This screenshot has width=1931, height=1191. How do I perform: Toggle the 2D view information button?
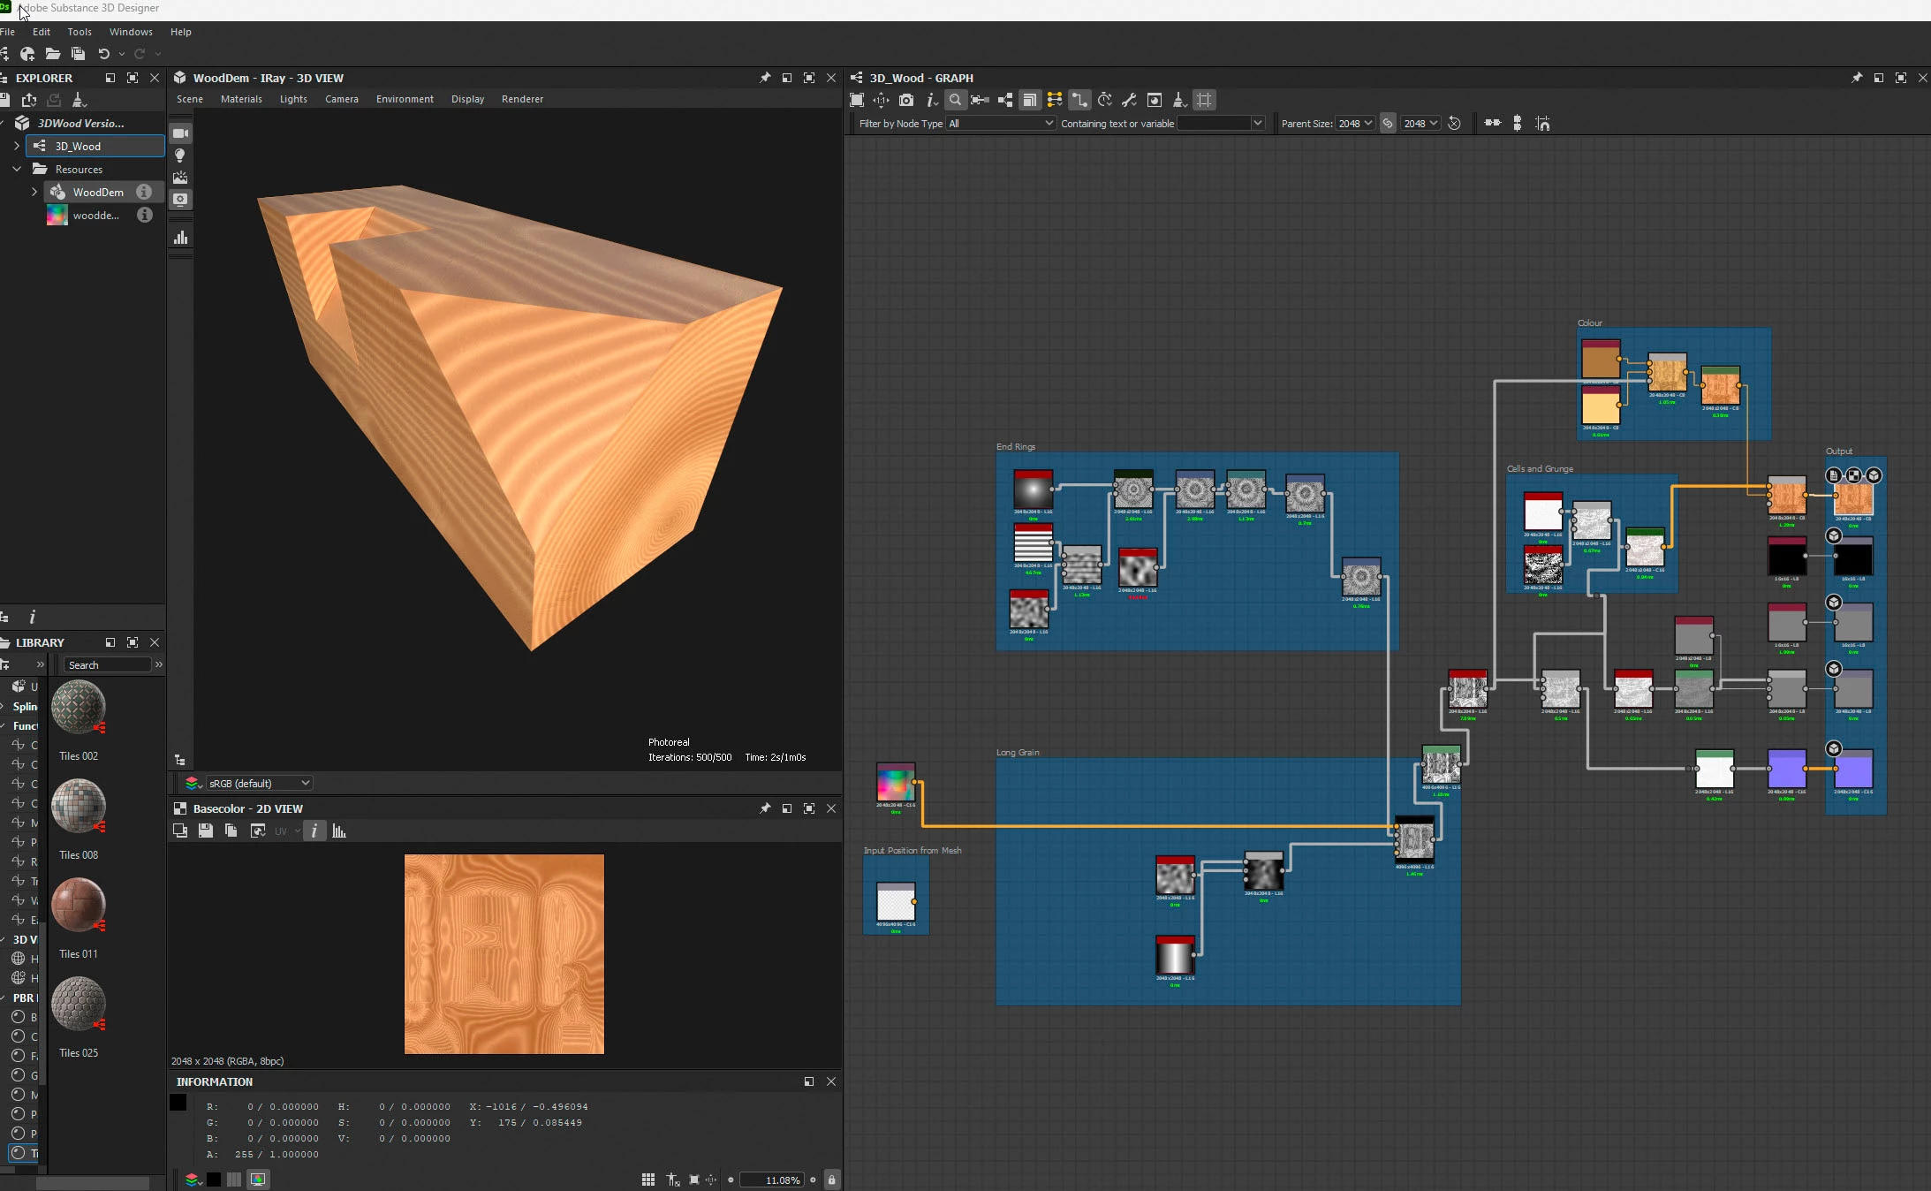(314, 831)
